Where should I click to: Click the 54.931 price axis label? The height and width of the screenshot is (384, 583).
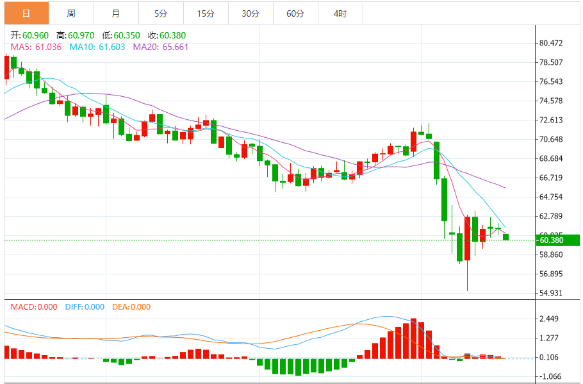551,293
